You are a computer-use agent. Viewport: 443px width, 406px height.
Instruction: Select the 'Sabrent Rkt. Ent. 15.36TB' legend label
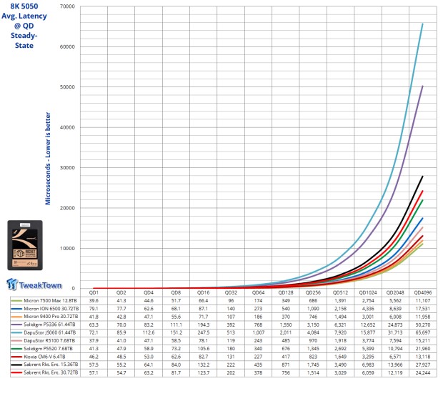click(51, 365)
